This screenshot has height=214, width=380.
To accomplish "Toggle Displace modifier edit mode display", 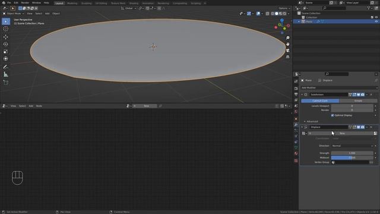I will [x=354, y=127].
